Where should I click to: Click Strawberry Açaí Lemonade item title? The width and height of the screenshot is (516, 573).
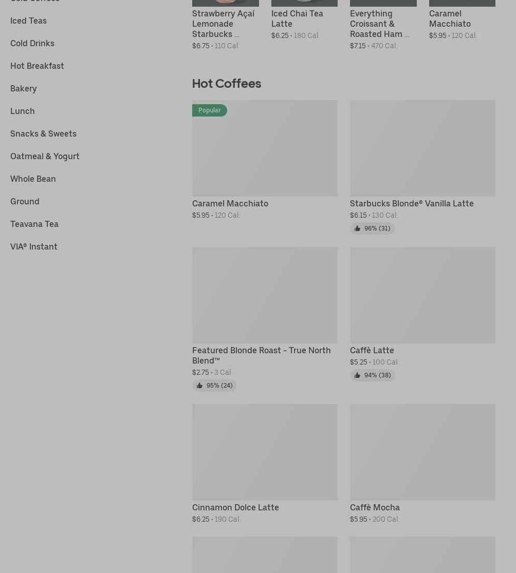[223, 24]
